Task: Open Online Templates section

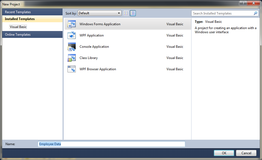Action: pyautogui.click(x=32, y=34)
